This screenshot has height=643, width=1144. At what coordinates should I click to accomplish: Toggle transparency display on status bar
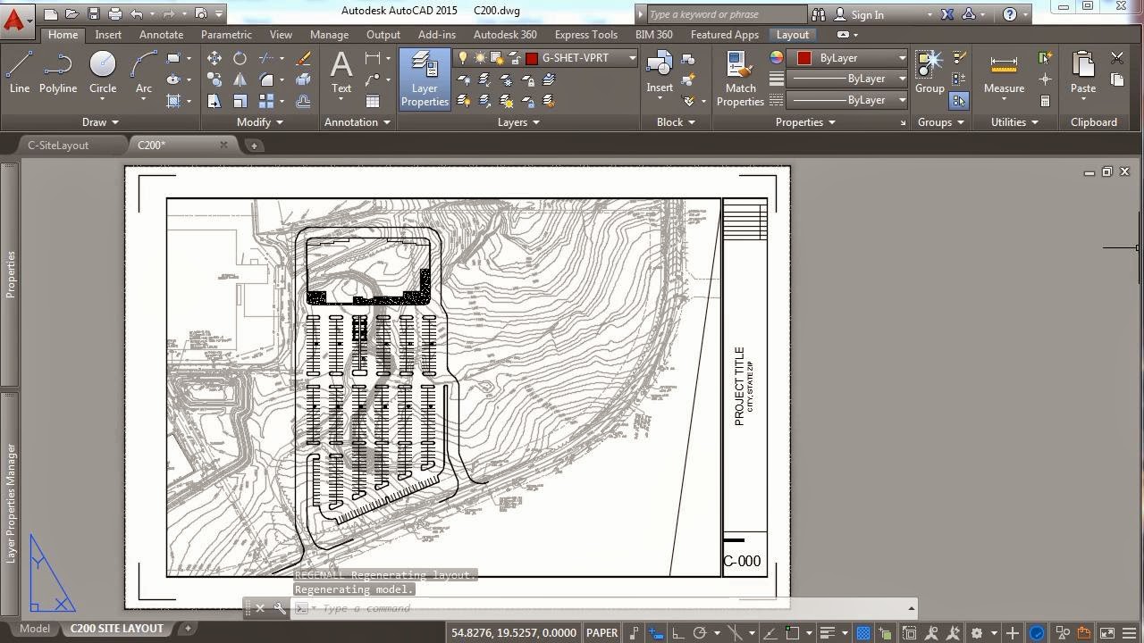pyautogui.click(x=863, y=633)
